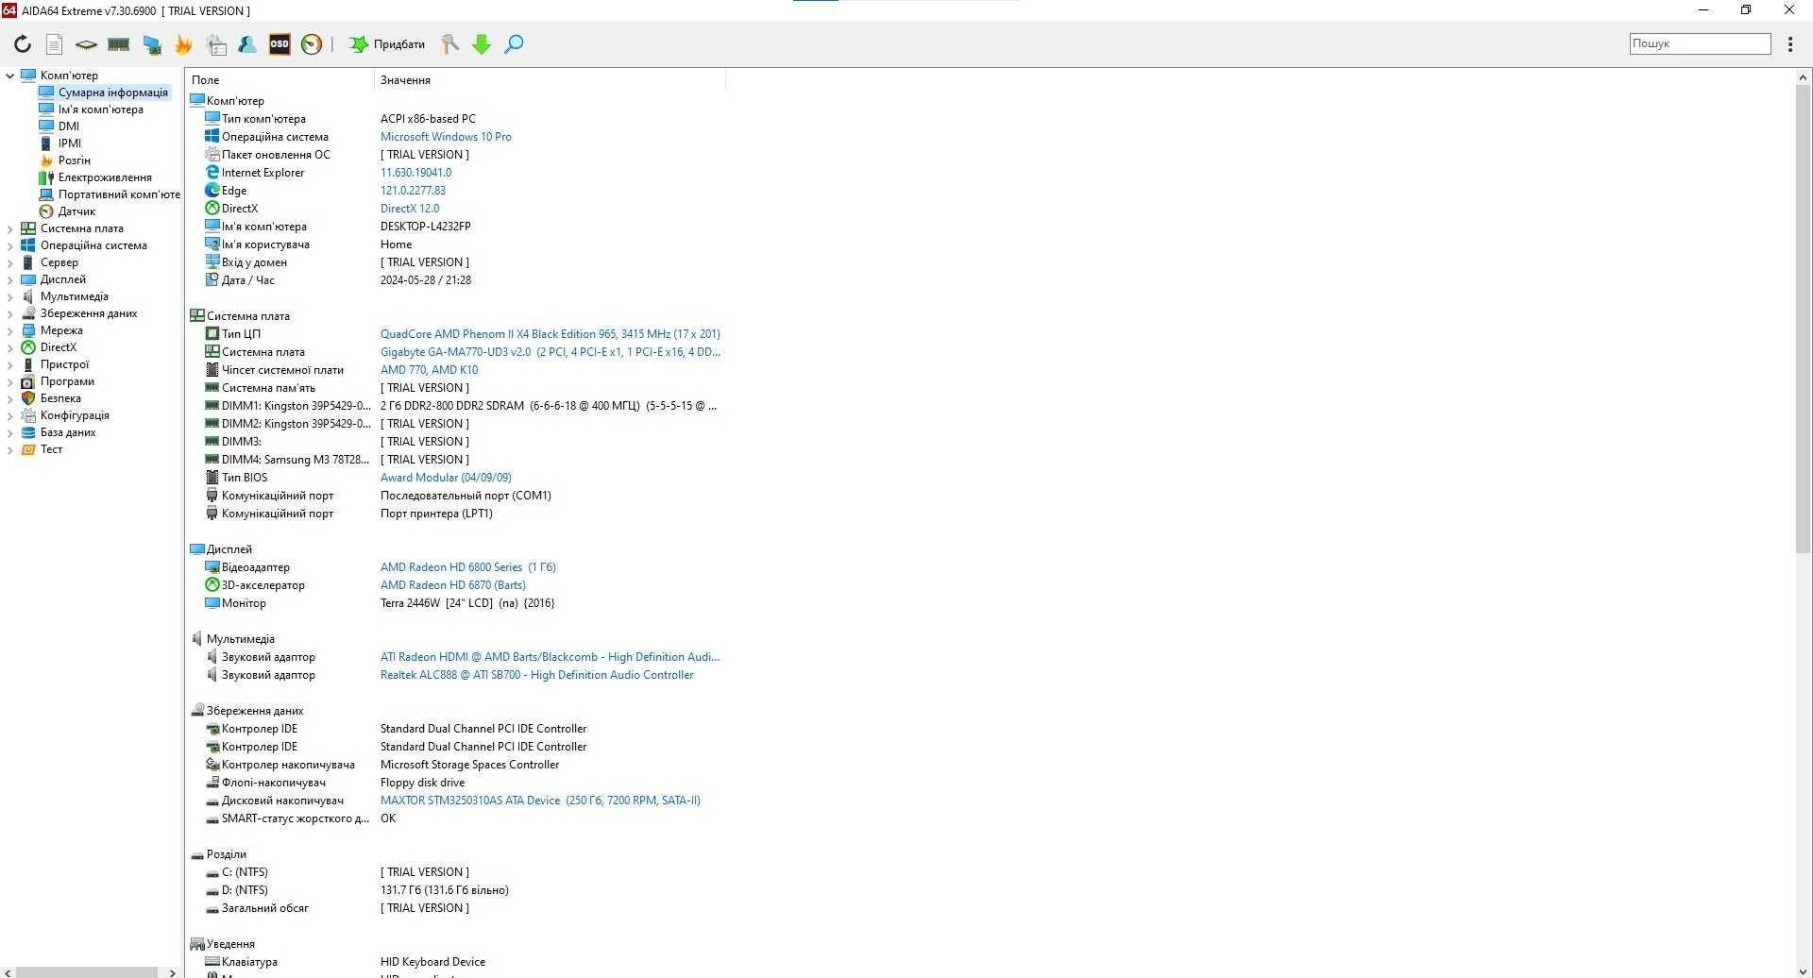The height and width of the screenshot is (978, 1813).
Task: Open the Realtek ALC888 audio link
Action: click(x=536, y=675)
